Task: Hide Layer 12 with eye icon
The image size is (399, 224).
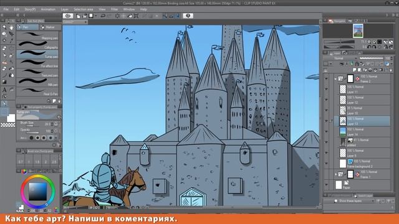Action: pyautogui.click(x=327, y=100)
